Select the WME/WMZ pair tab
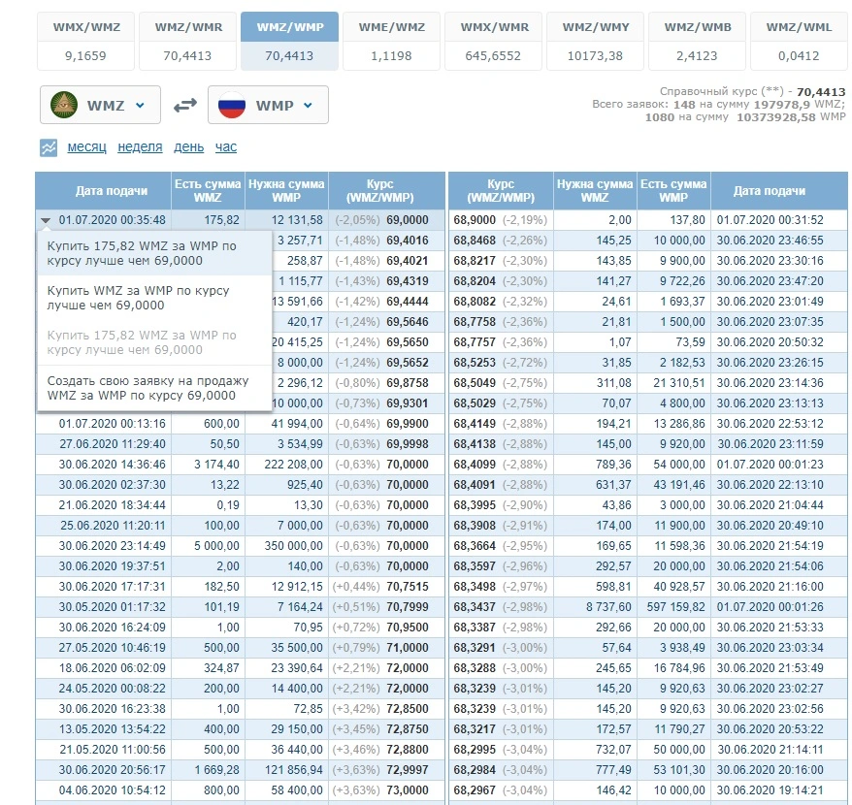852x805 pixels. click(x=391, y=42)
